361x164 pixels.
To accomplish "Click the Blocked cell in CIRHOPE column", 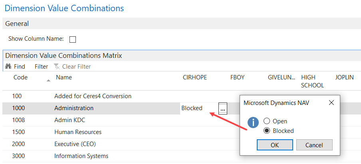I will pos(192,108).
